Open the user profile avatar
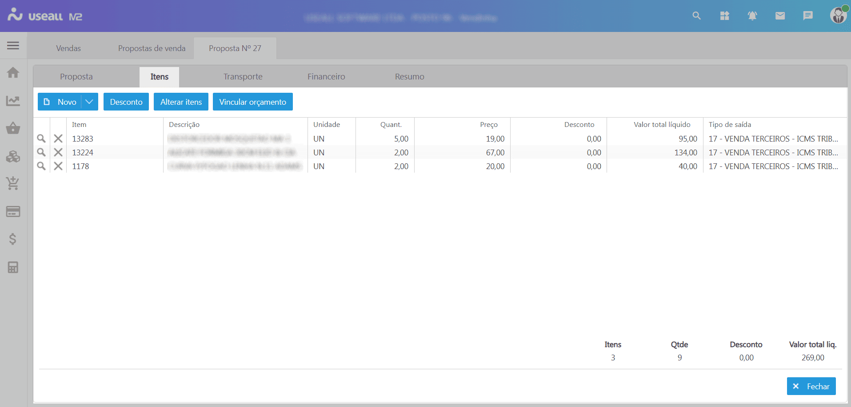851x407 pixels. 838,16
